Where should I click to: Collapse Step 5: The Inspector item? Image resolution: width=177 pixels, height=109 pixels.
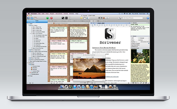(x=30, y=34)
